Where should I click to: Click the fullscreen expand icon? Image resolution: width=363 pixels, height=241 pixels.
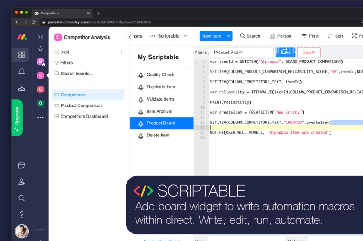click(354, 36)
